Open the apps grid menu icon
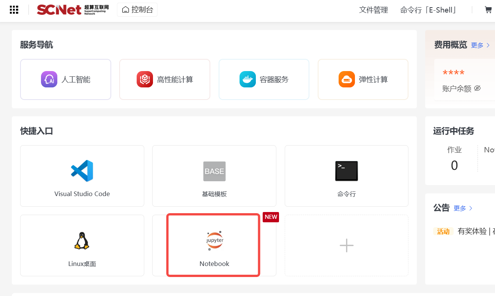The height and width of the screenshot is (296, 495). pos(14,10)
